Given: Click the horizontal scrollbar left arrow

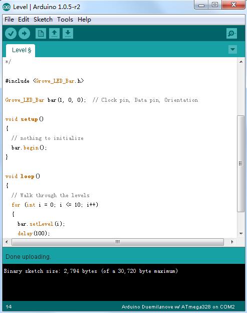Looking at the screenshot, I should pos(7,242).
